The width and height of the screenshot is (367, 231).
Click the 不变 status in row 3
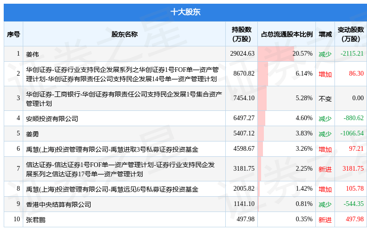(x=325, y=98)
